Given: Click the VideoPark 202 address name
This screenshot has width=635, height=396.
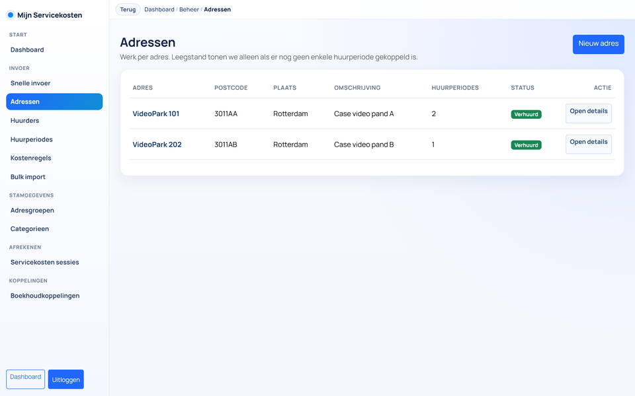Looking at the screenshot, I should click(157, 145).
